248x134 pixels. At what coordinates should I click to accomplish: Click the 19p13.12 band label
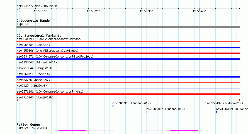pos(23,24)
